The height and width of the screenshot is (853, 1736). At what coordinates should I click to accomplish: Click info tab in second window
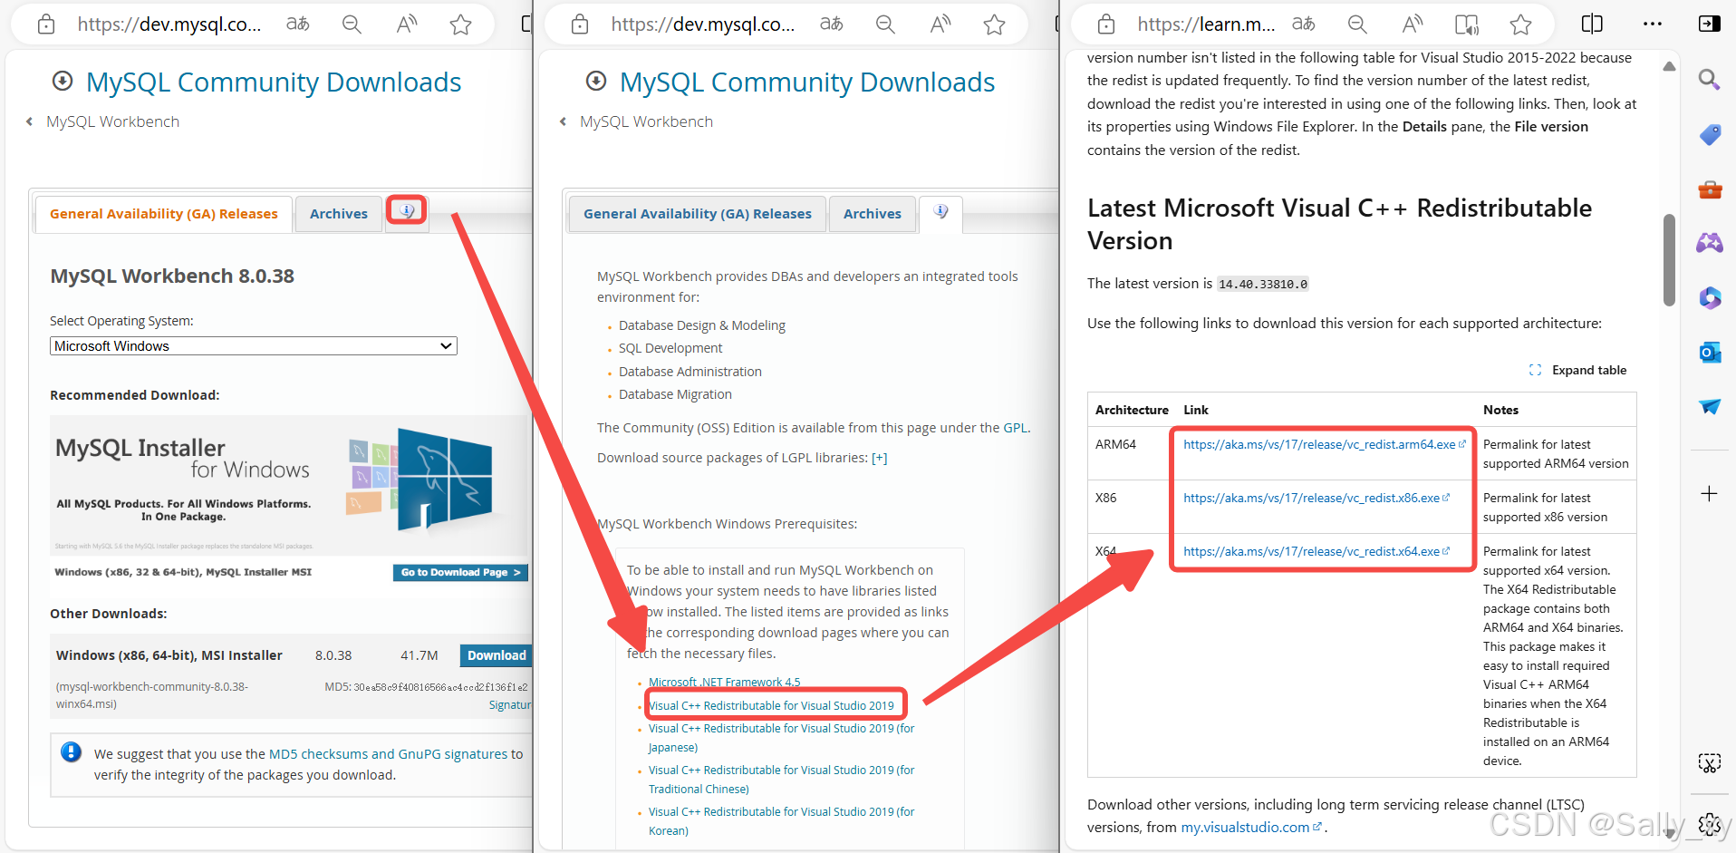[x=941, y=212]
